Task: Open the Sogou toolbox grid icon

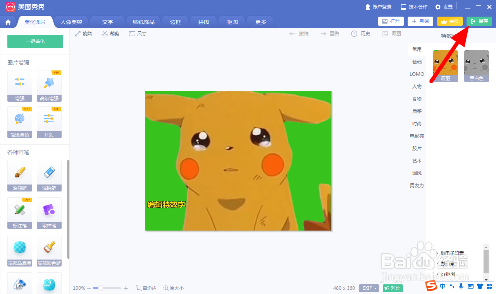Action: tap(489, 286)
